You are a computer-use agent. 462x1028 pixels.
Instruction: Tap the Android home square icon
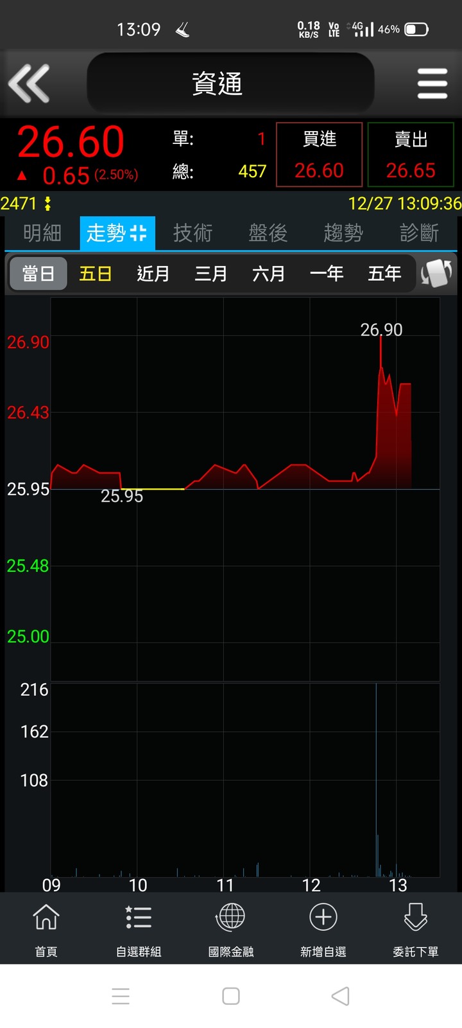pos(231,996)
